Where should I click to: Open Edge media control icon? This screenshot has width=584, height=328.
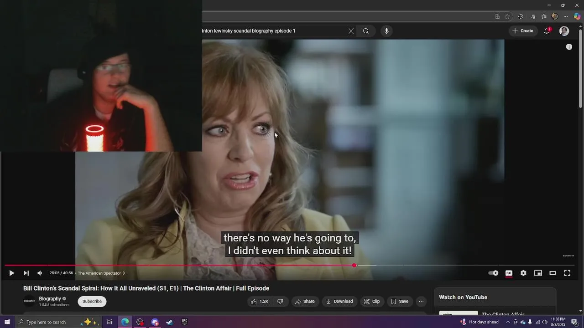533,16
